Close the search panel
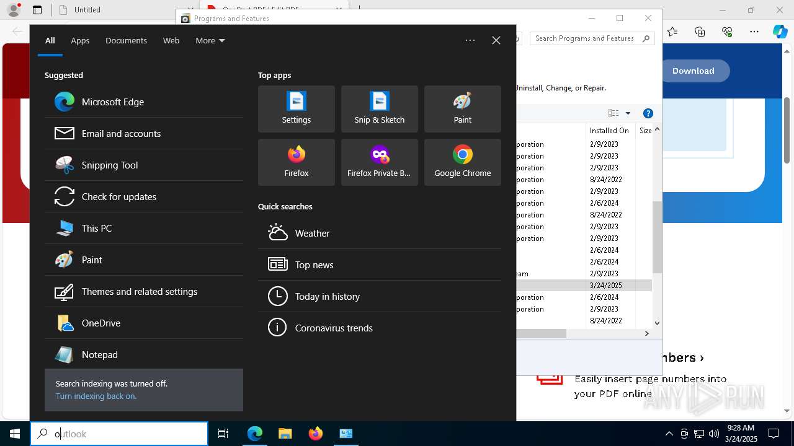This screenshot has width=794, height=446. [x=496, y=40]
